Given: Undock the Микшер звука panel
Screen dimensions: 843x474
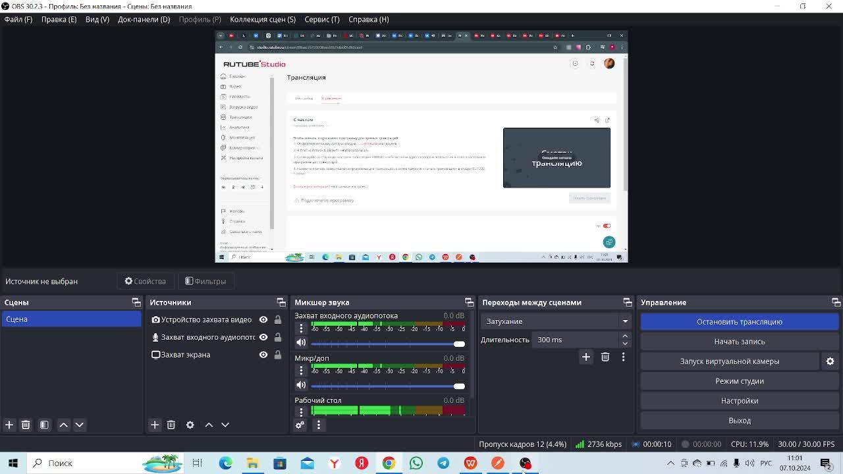Looking at the screenshot, I should (x=469, y=302).
